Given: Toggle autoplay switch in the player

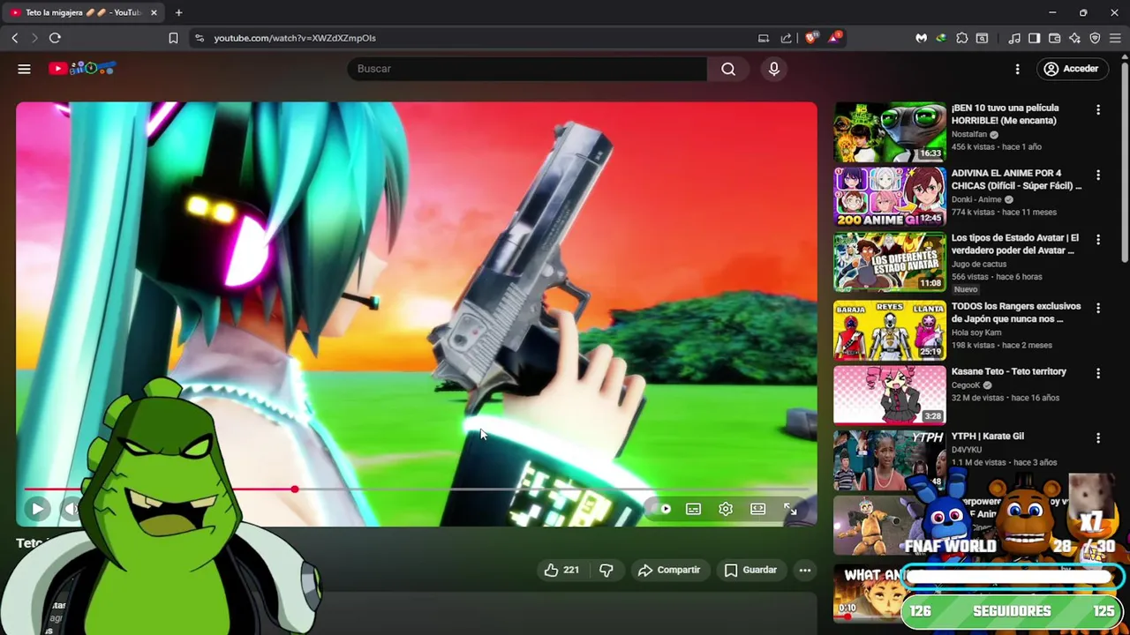Looking at the screenshot, I should coord(664,509).
